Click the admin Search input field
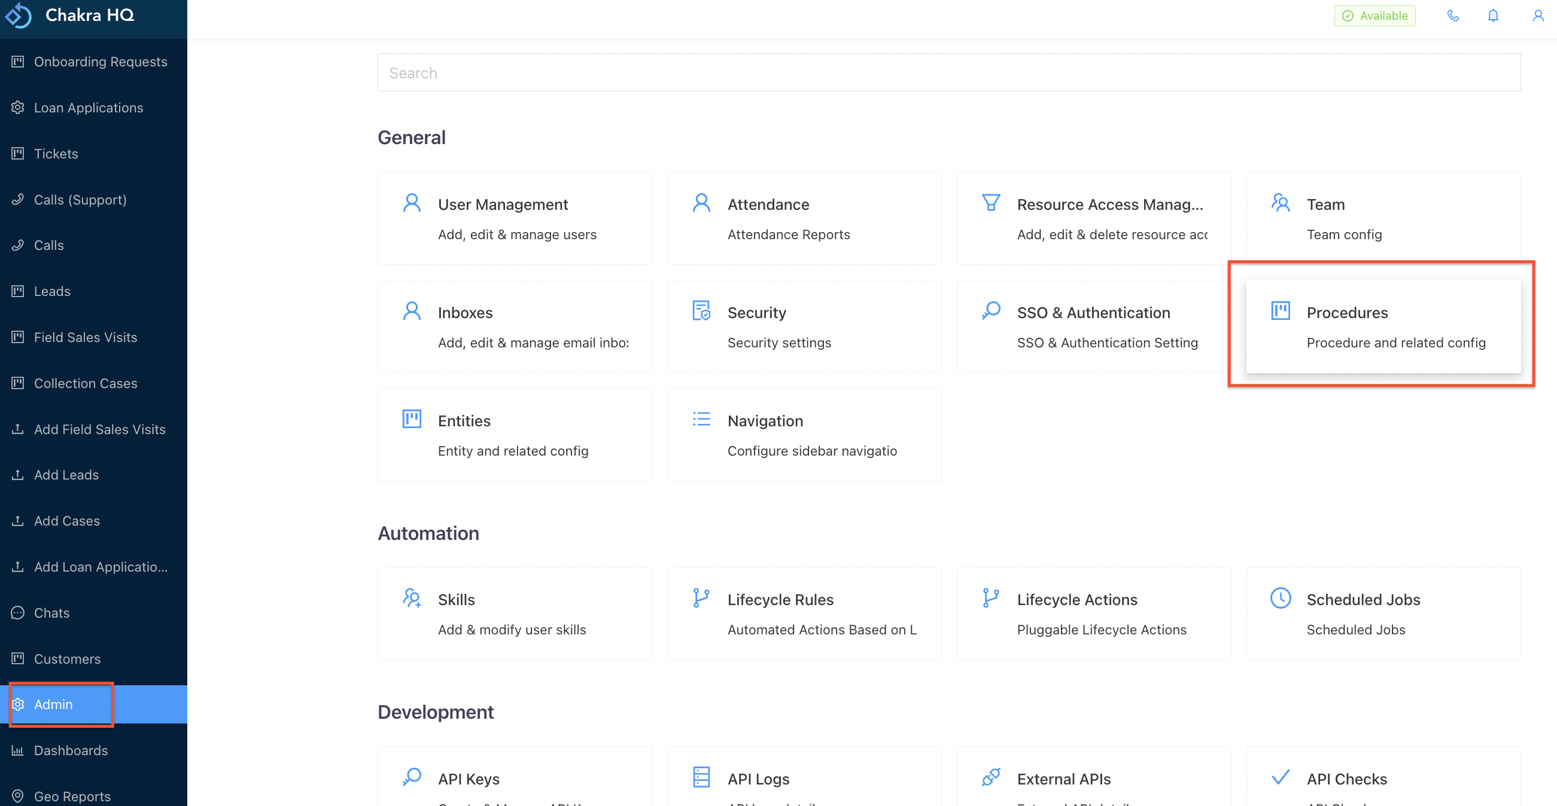The height and width of the screenshot is (806, 1557). [x=948, y=72]
